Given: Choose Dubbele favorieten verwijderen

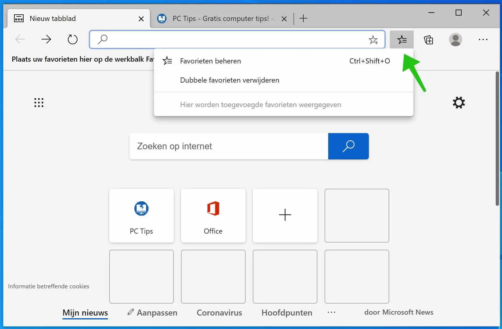Looking at the screenshot, I should tap(283, 80).
